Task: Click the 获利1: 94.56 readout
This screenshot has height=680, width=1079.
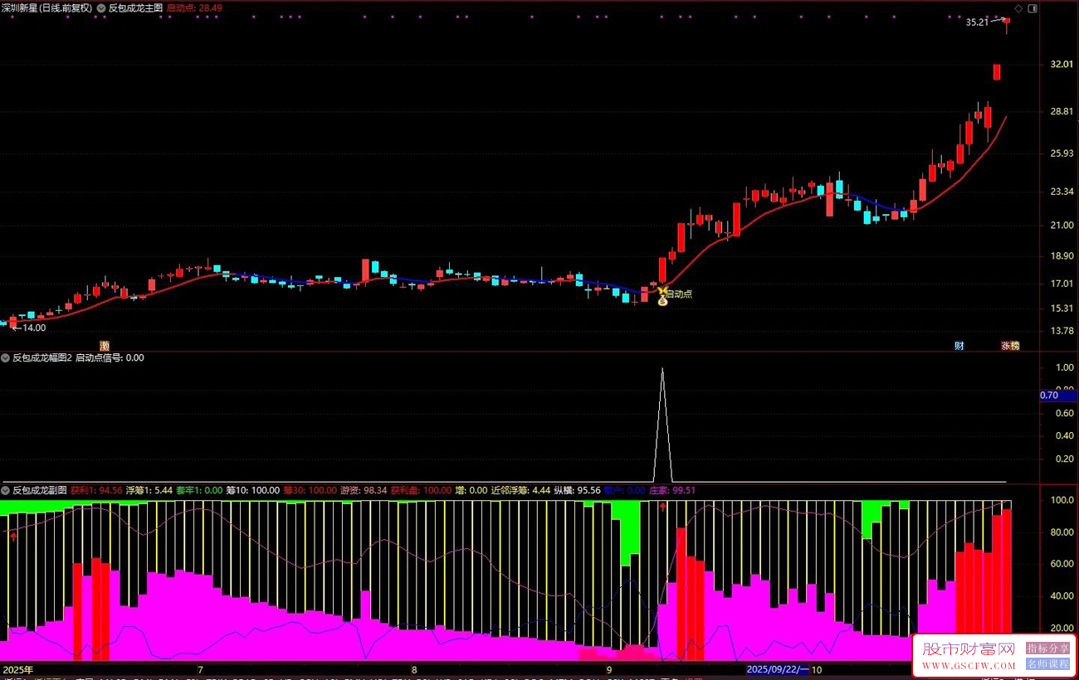Action: (x=96, y=490)
